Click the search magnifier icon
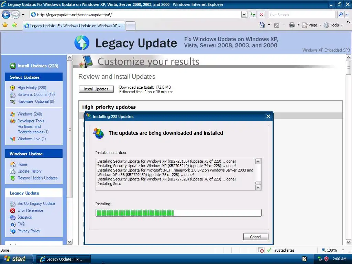Image resolution: width=352 pixels, height=264 pixels. (x=341, y=14)
